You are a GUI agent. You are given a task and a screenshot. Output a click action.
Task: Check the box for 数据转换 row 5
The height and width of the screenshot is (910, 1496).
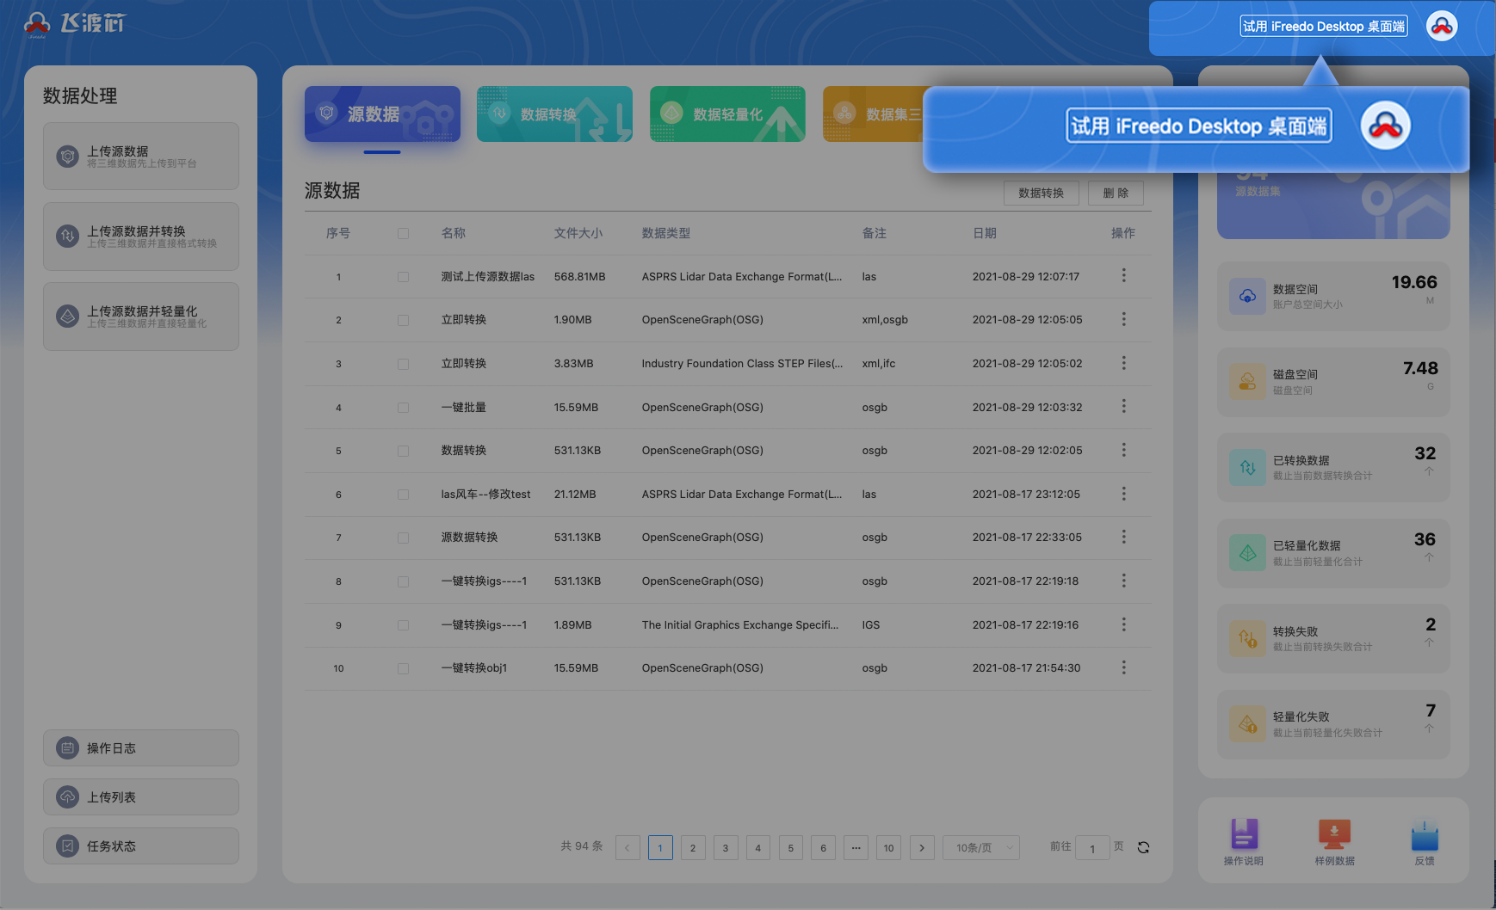(403, 451)
